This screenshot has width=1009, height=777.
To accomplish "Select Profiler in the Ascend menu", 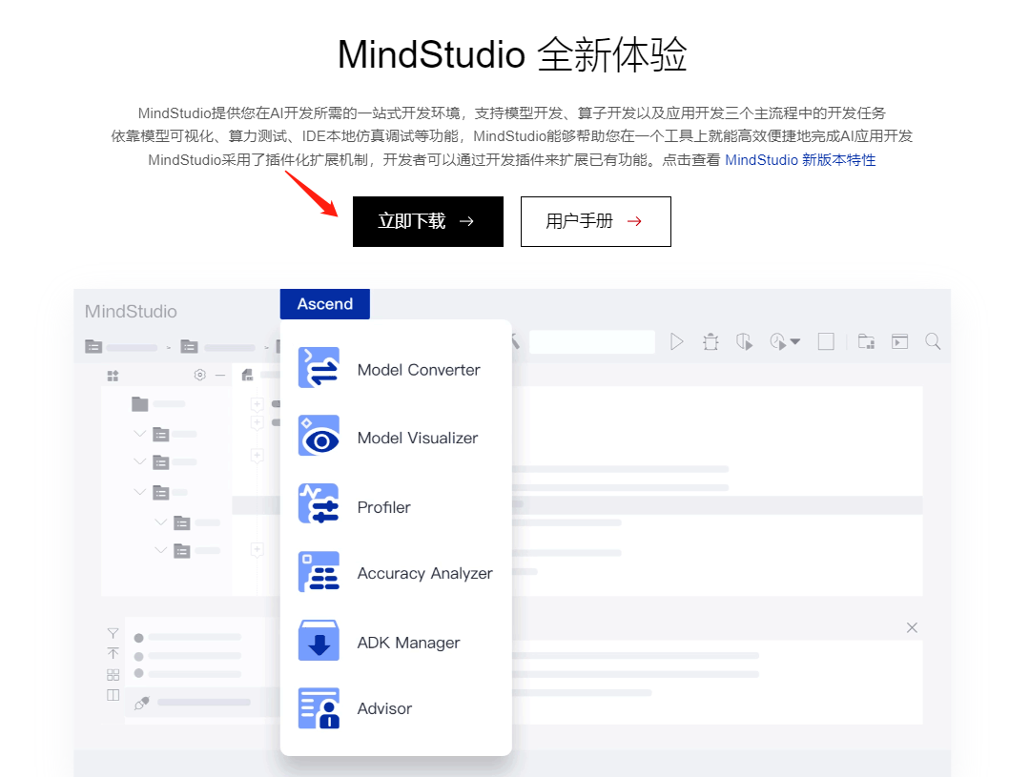I will [x=383, y=507].
